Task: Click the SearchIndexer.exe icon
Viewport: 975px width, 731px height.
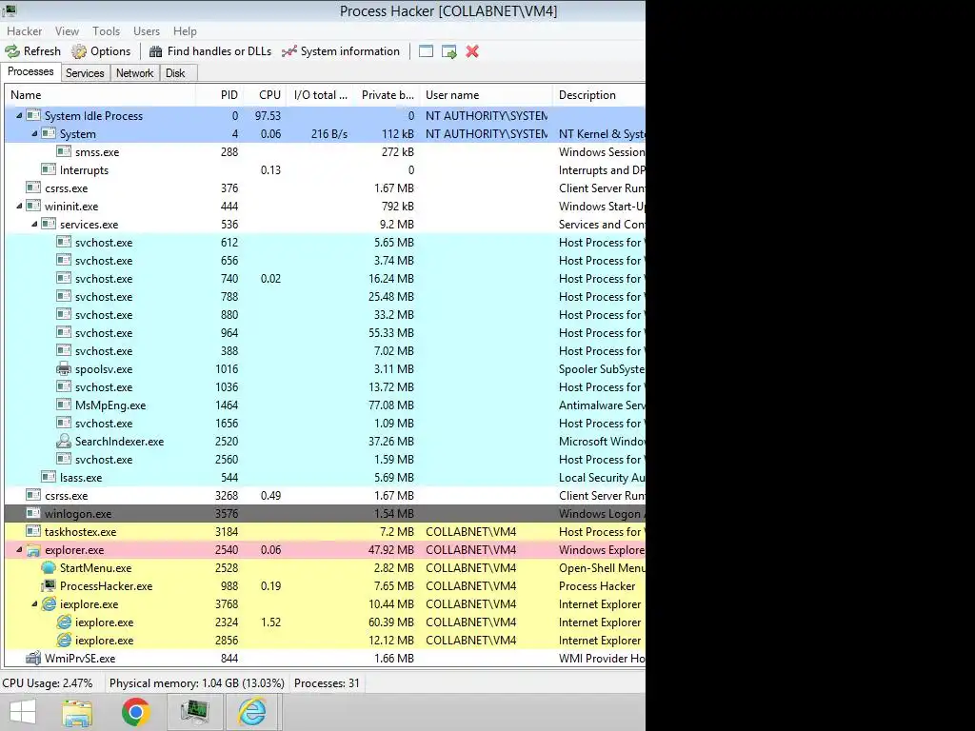Action: 64,441
